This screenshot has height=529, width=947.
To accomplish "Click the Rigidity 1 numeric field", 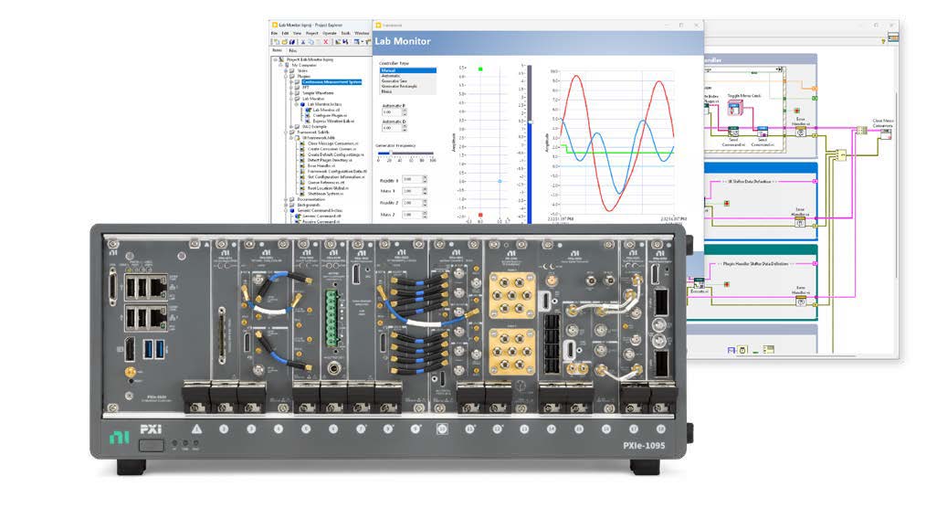I will click(411, 180).
